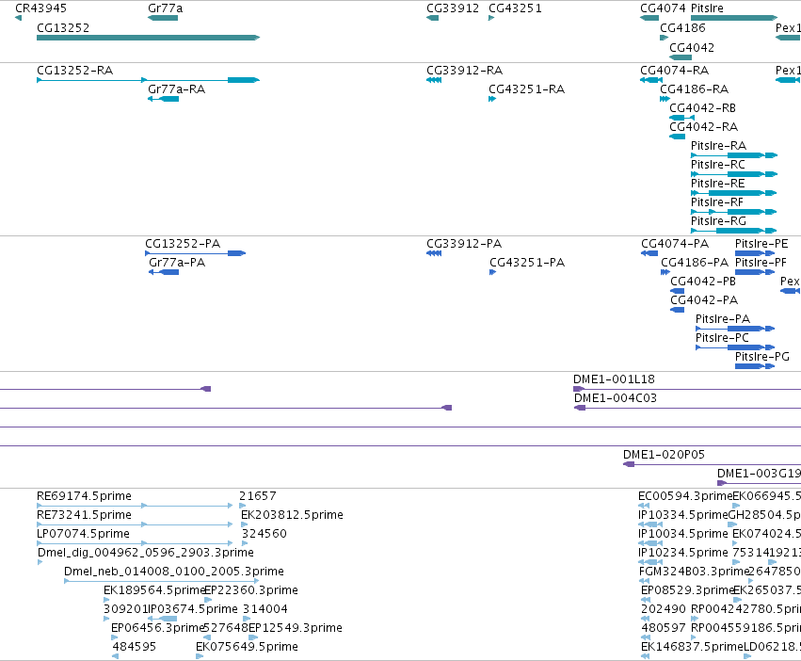Select Dmel_dig_004962_0596_2903.3prime feature
This screenshot has width=801, height=661.
[x=40, y=562]
